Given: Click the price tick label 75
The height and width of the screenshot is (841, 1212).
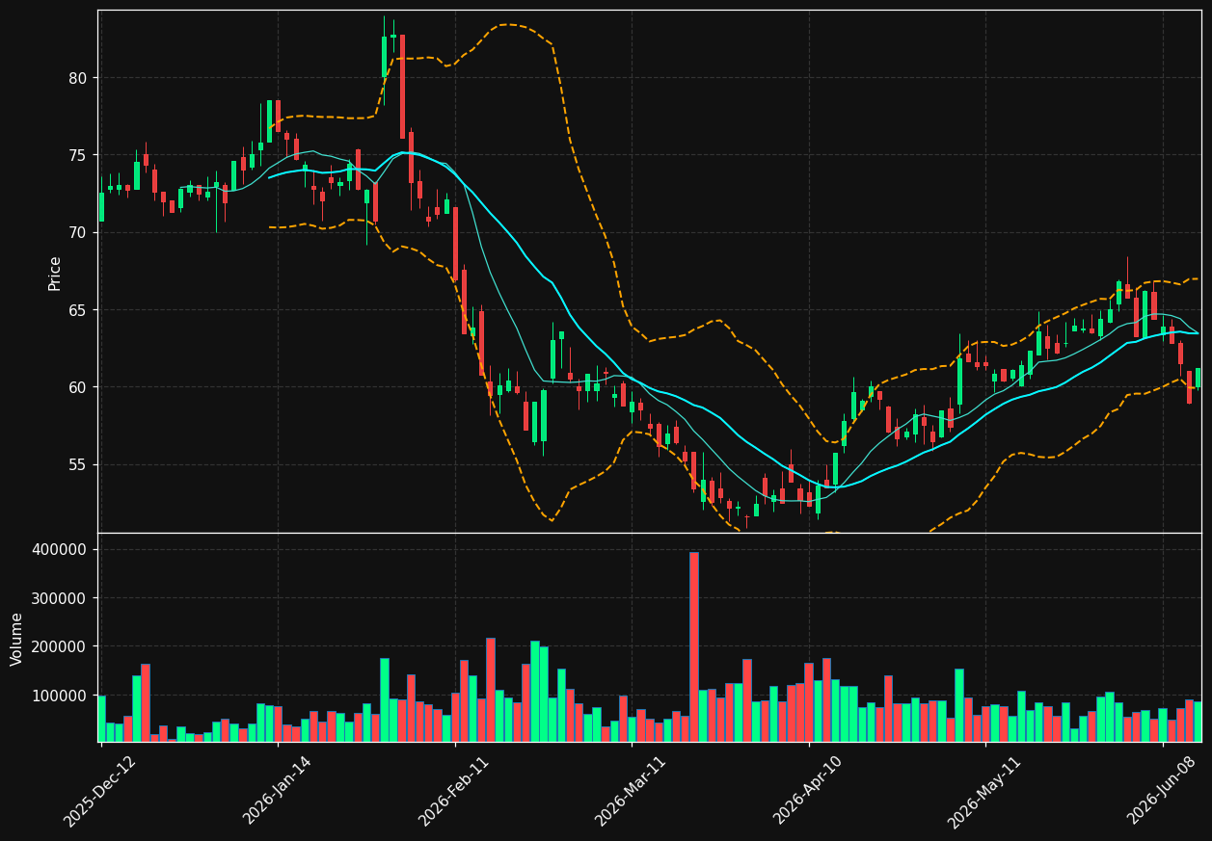Looking at the screenshot, I should 77,155.
